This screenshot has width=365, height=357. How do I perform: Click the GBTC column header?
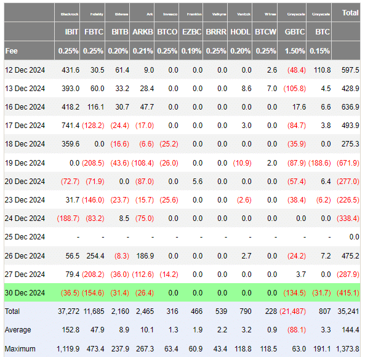[x=295, y=31]
